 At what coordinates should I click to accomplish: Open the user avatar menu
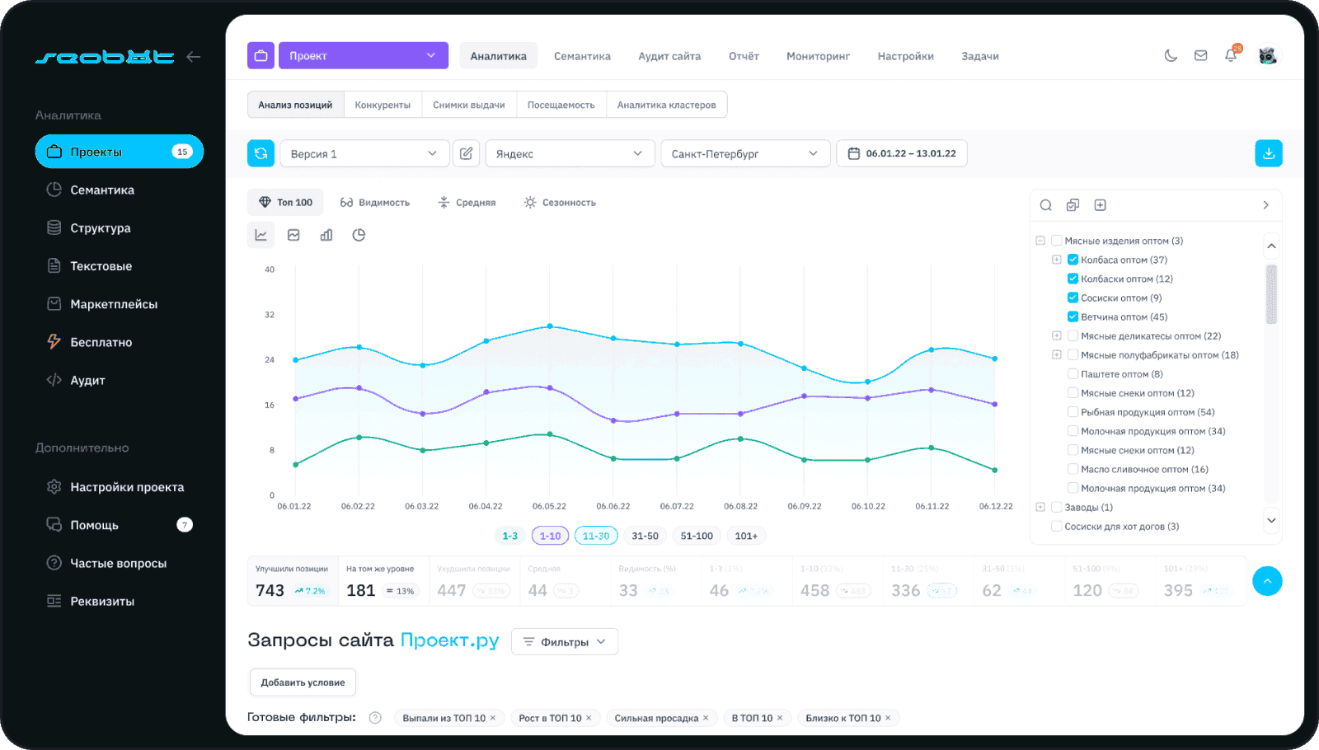[1268, 56]
